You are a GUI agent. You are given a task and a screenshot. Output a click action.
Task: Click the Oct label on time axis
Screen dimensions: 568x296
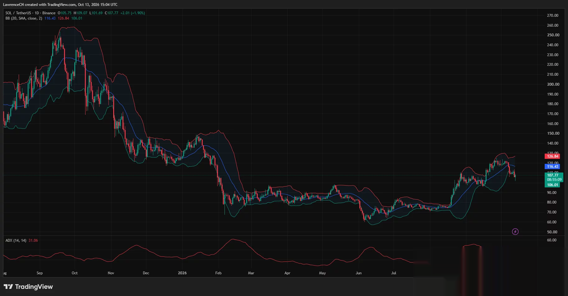[x=75, y=273]
